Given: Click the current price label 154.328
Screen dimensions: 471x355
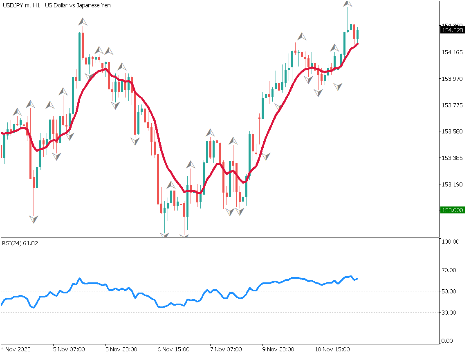Looking at the screenshot, I should 452,30.
